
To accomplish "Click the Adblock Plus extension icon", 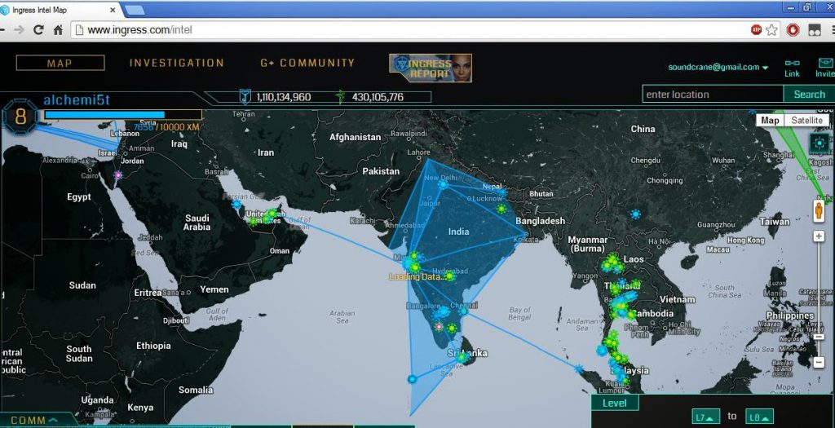I will tap(756, 30).
